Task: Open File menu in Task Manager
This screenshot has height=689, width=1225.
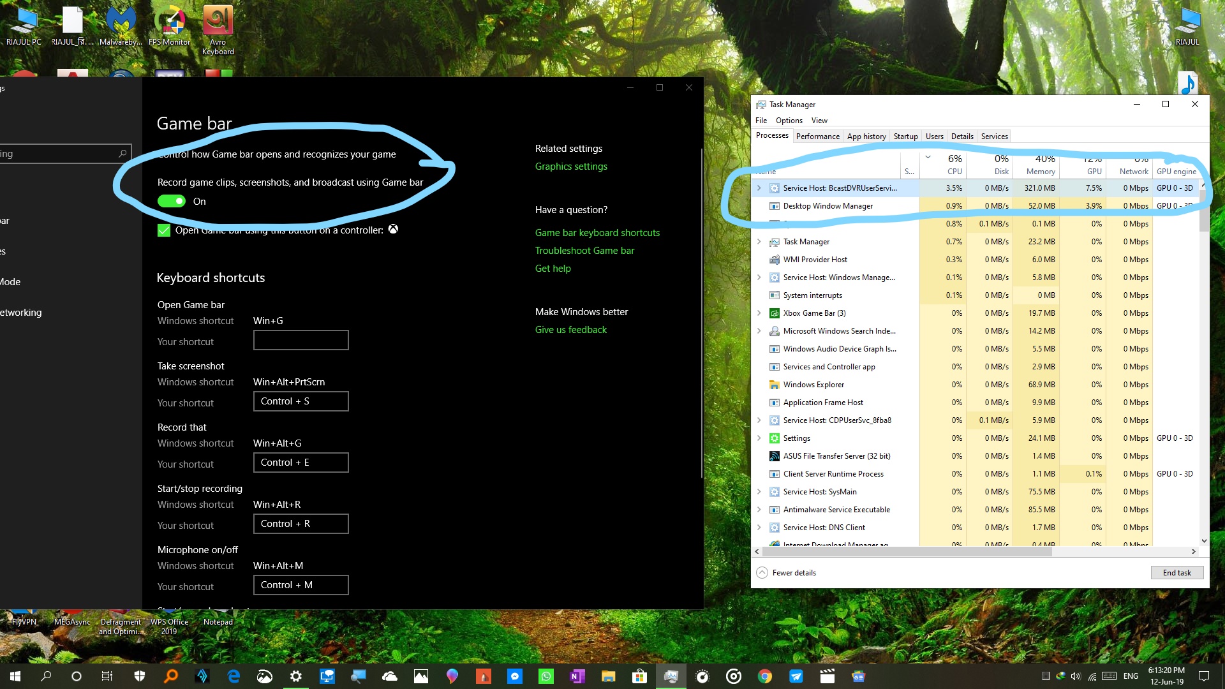Action: (x=761, y=121)
